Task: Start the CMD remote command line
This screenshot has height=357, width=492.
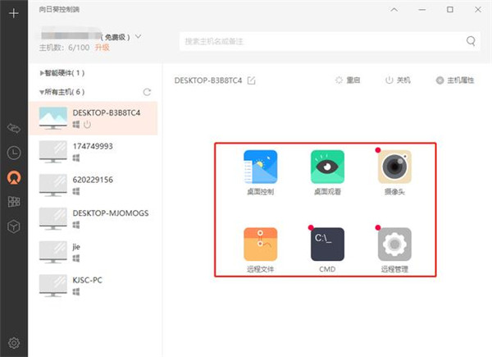Action: (x=327, y=245)
